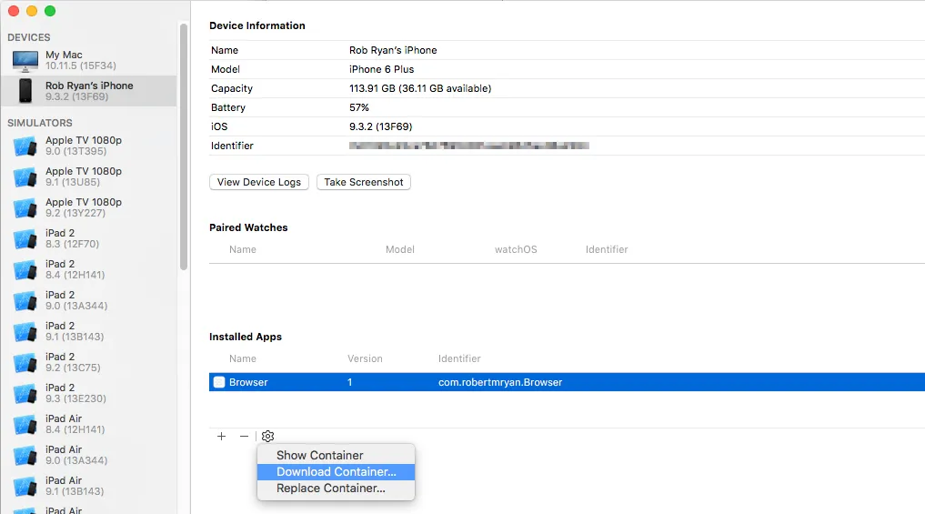925x514 pixels.
Task: Open the gear action menu
Action: 267,436
